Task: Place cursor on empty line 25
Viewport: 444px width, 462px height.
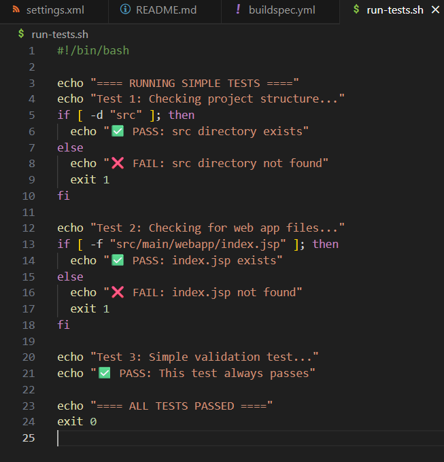Action: click(x=251, y=438)
